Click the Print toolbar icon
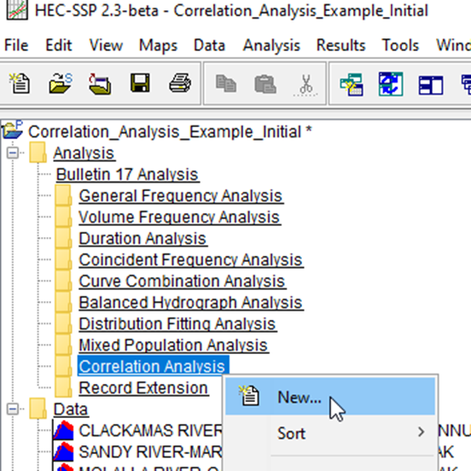 180,83
